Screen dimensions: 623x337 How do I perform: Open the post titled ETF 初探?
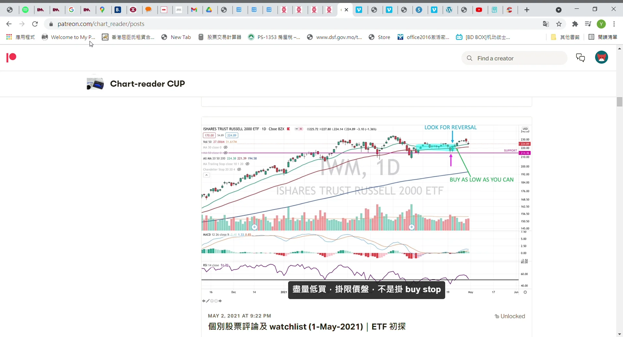[x=307, y=327]
